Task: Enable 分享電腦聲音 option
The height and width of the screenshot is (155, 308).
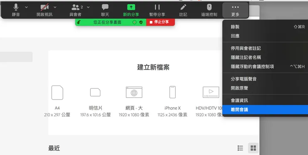Action: tap(266, 79)
